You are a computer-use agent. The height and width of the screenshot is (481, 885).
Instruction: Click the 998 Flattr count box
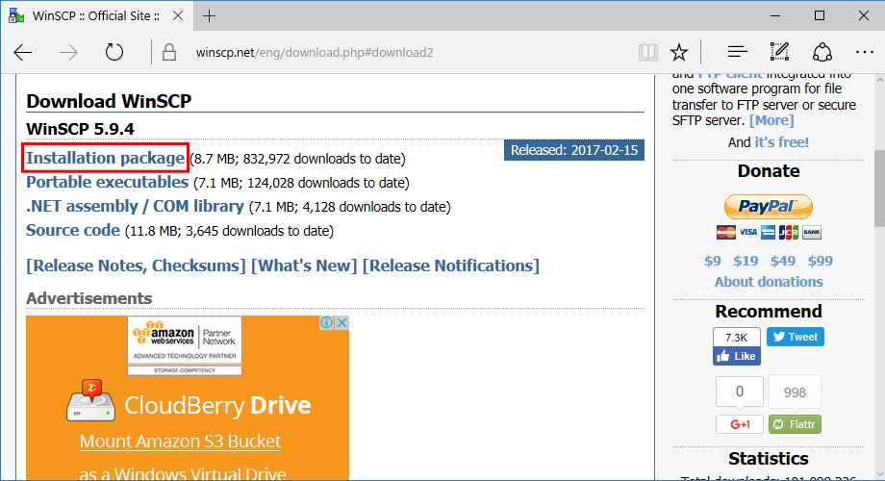click(795, 392)
